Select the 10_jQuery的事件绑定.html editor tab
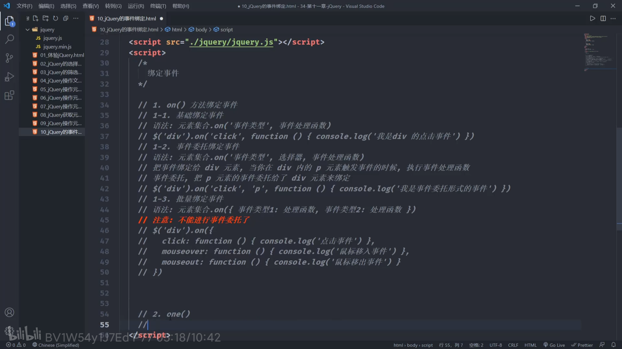The width and height of the screenshot is (622, 349). pyautogui.click(x=126, y=18)
